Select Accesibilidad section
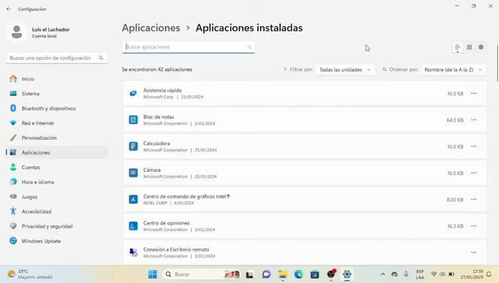 click(x=57, y=212)
